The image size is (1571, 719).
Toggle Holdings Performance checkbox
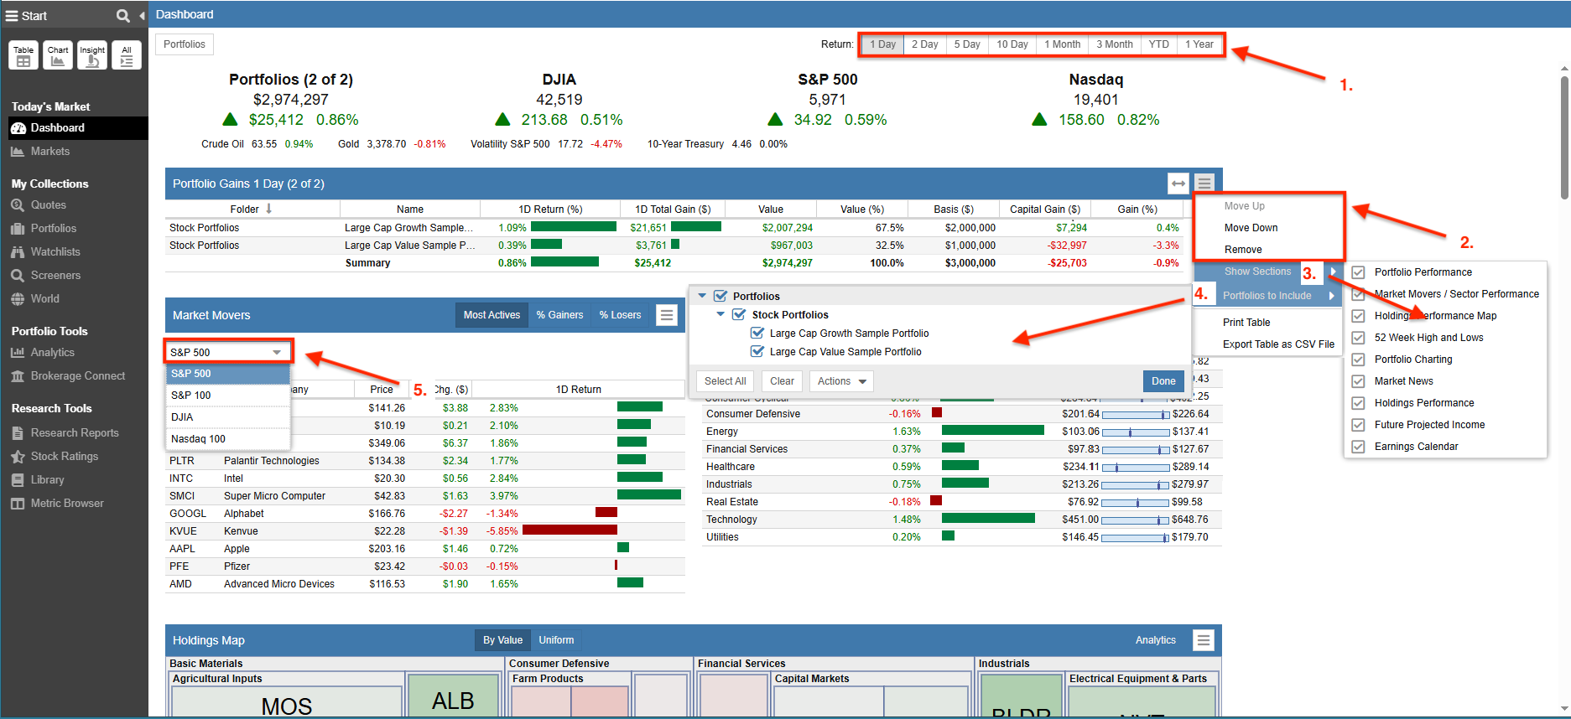(1358, 403)
